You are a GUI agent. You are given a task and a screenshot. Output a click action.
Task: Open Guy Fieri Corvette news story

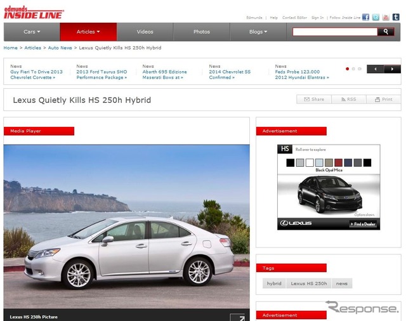tap(37, 75)
